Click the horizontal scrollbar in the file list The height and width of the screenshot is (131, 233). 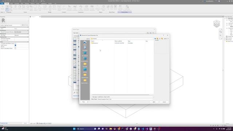click(121, 95)
